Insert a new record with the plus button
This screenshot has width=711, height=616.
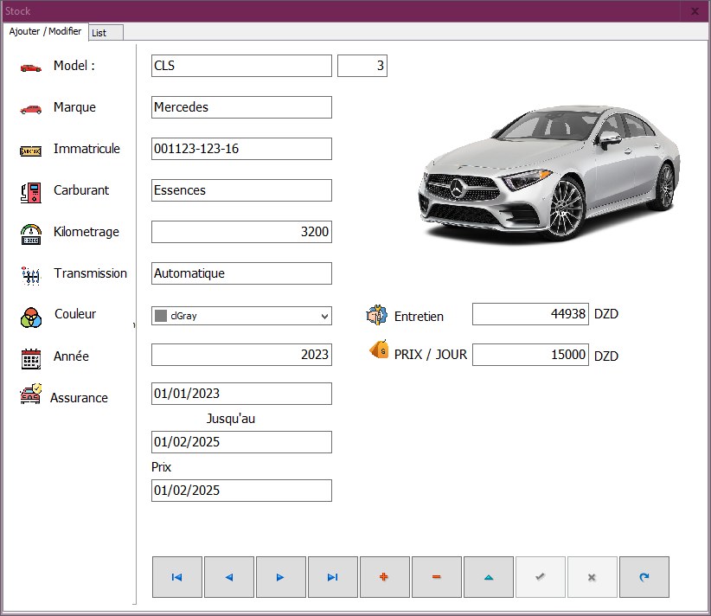click(x=385, y=577)
